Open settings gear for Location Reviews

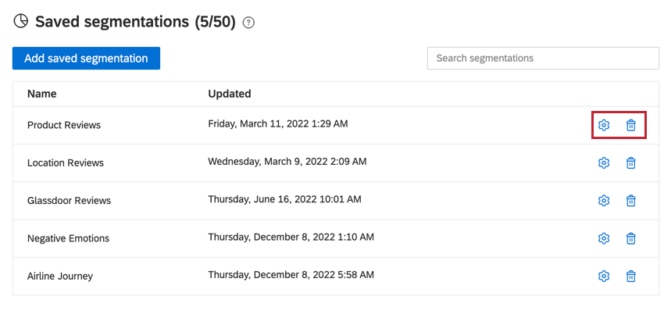tap(603, 163)
